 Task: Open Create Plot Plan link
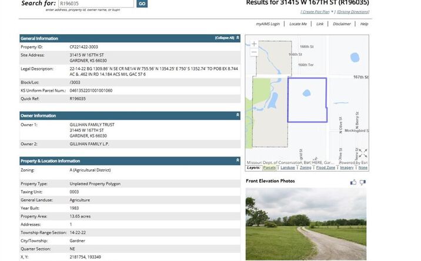[315, 12]
